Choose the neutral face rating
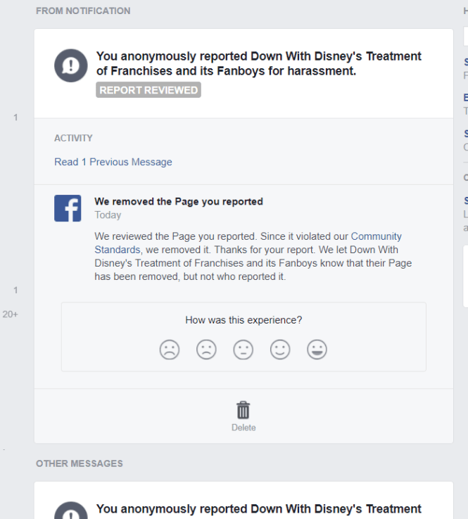This screenshot has height=519, width=468. [x=243, y=350]
